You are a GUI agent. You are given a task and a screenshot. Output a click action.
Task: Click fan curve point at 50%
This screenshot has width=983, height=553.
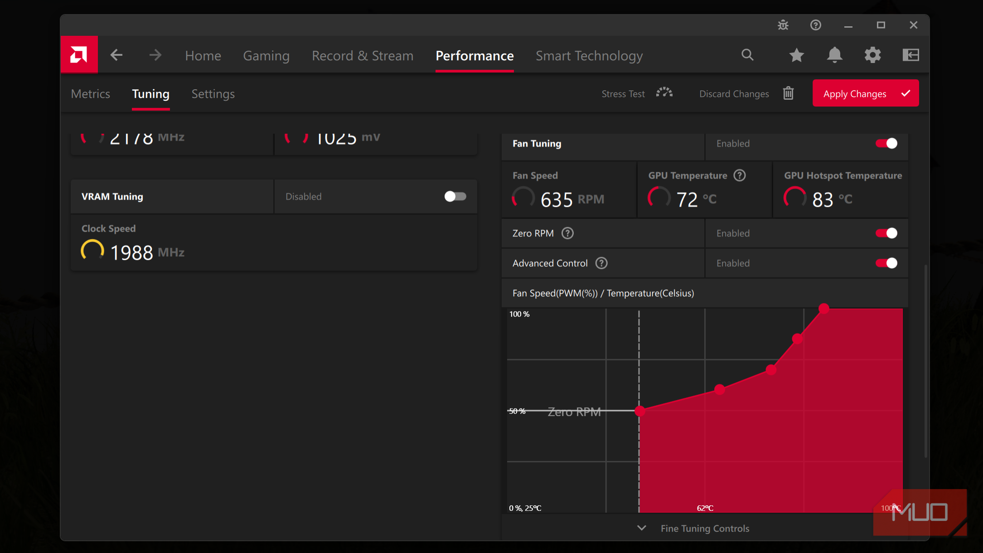click(x=639, y=411)
